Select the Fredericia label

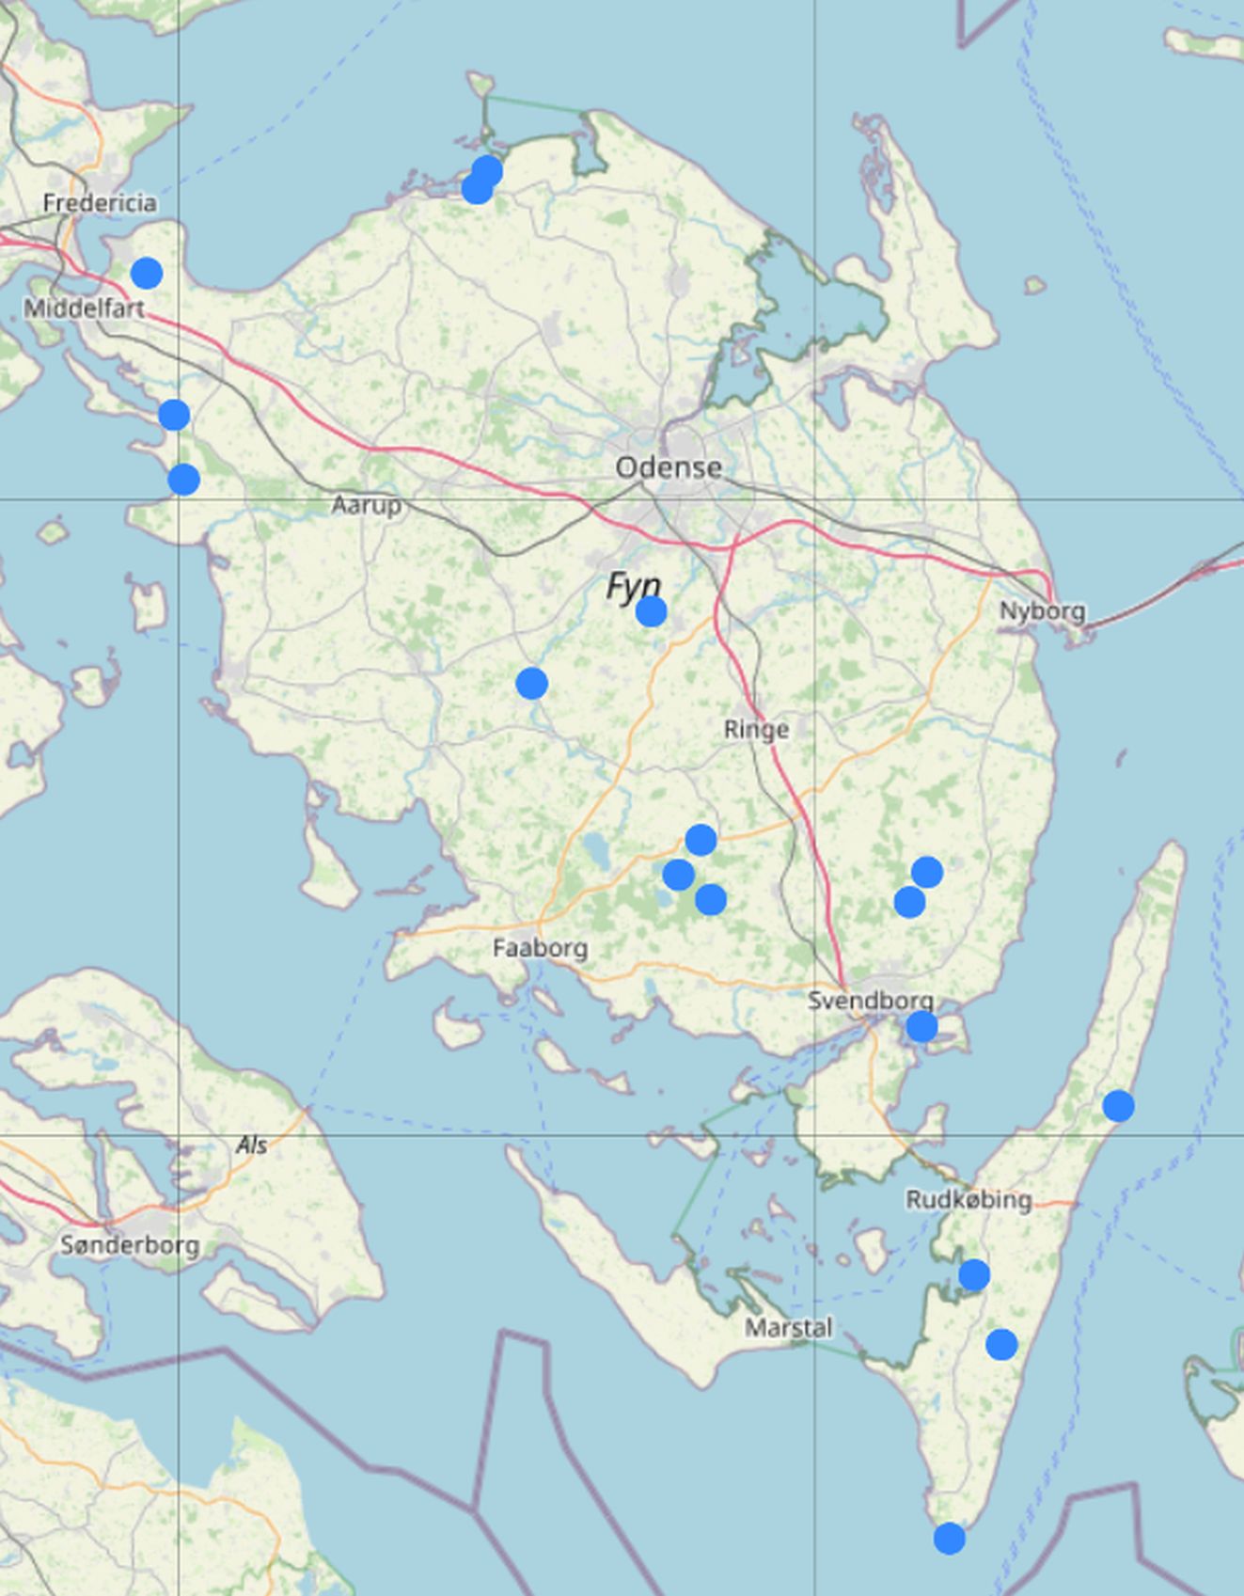coord(100,203)
